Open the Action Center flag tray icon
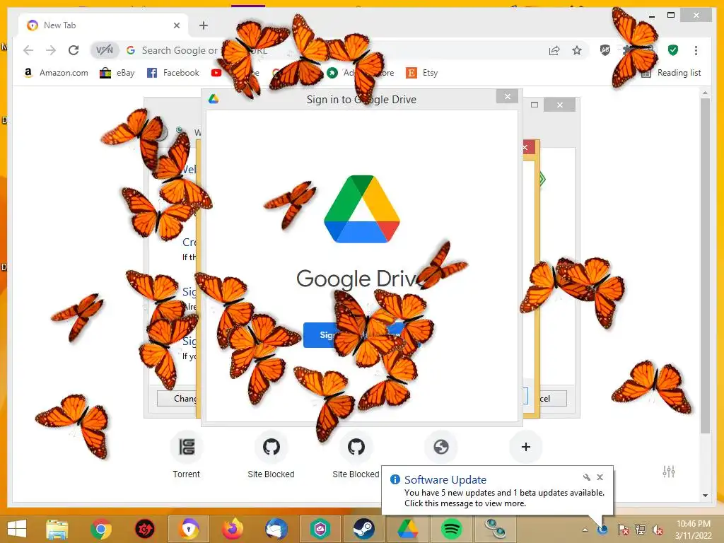 click(x=623, y=530)
